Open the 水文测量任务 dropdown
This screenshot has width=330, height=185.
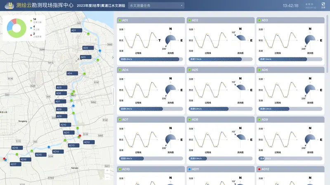point(156,5)
